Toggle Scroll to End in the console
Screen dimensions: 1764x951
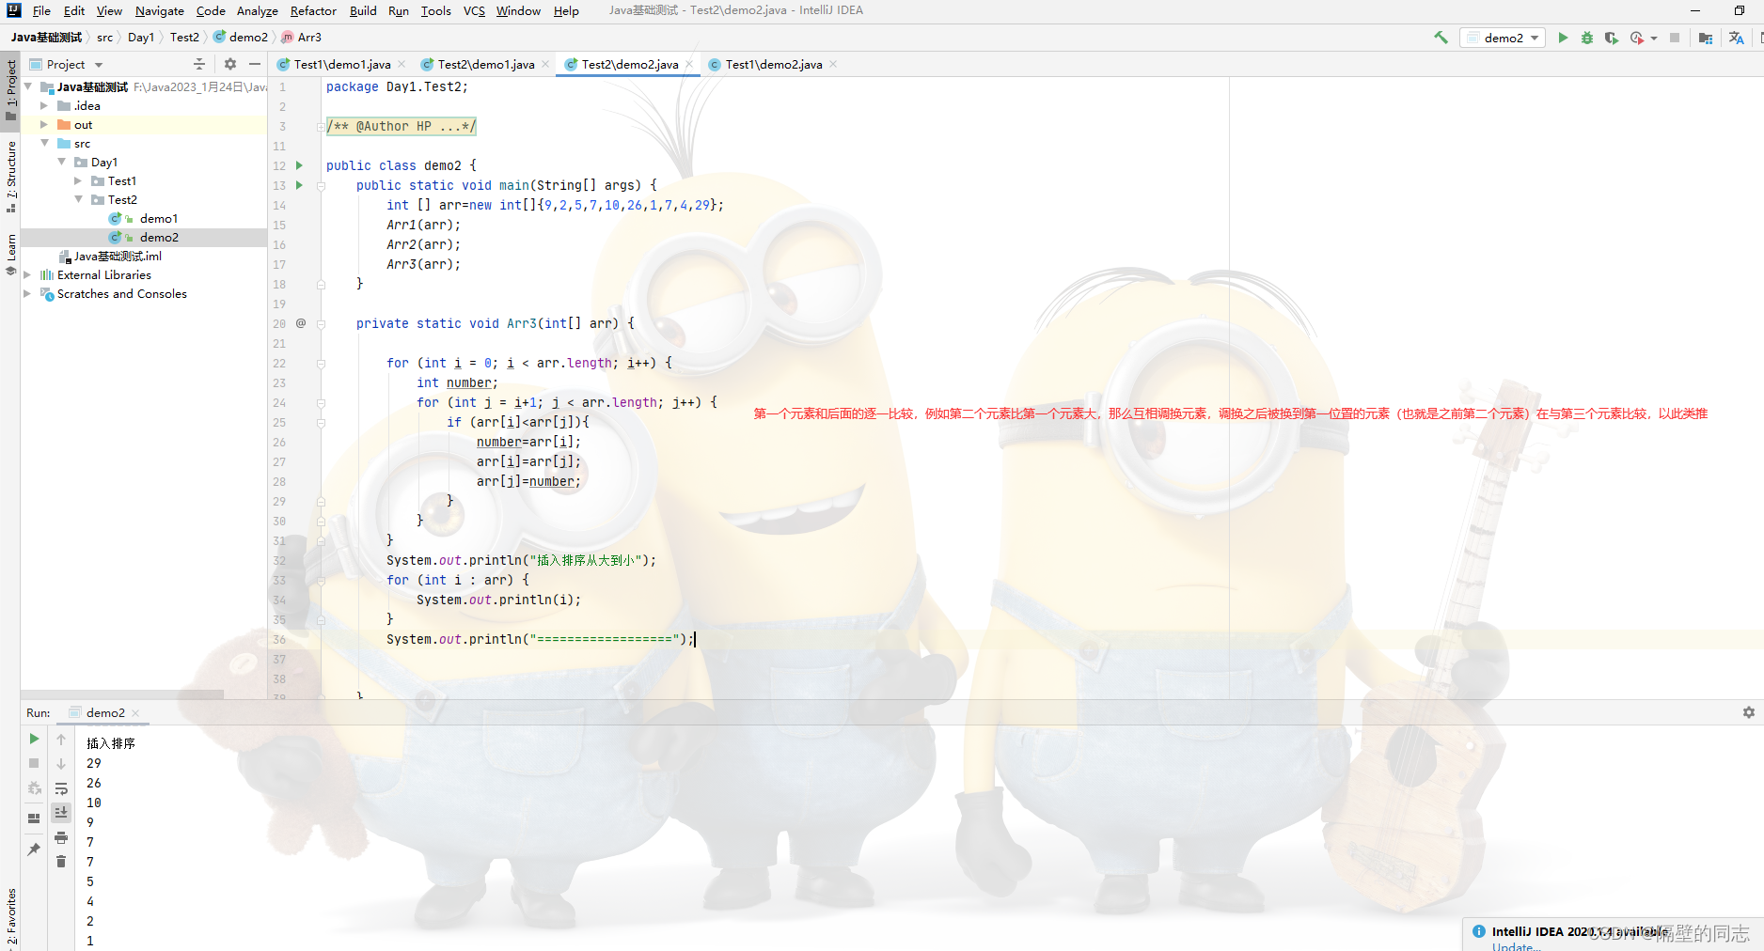coord(61,812)
